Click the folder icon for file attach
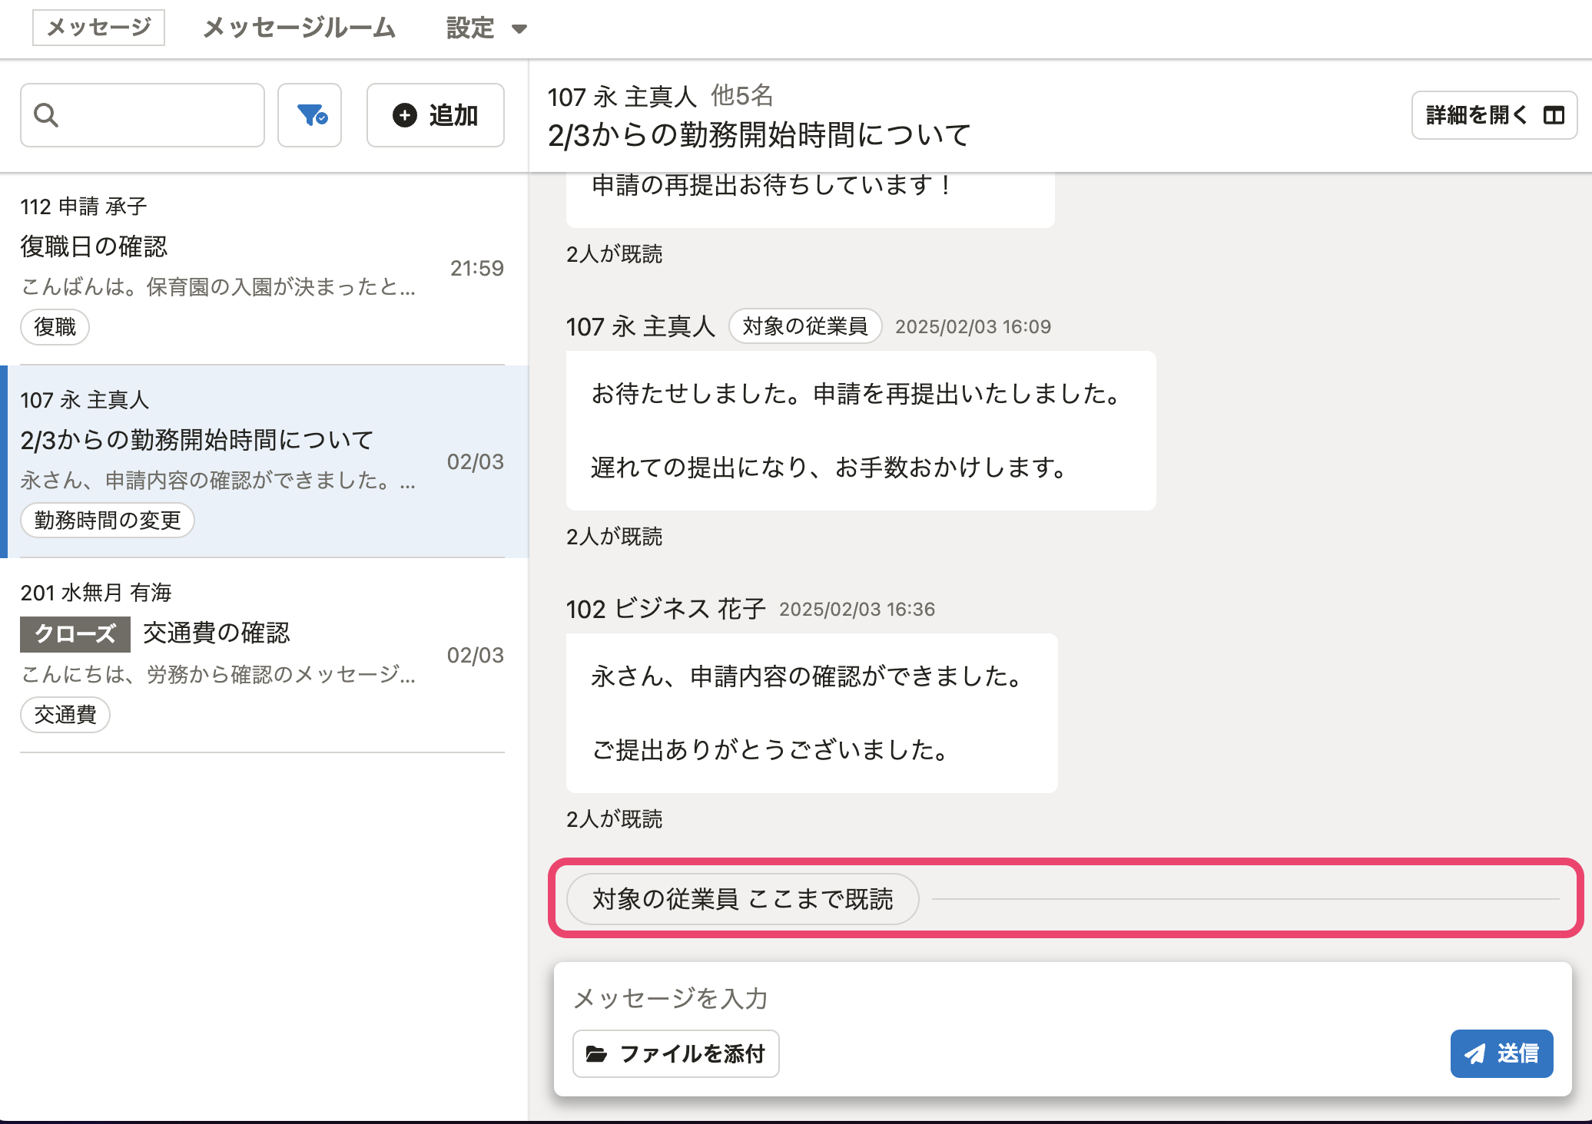 (596, 1054)
